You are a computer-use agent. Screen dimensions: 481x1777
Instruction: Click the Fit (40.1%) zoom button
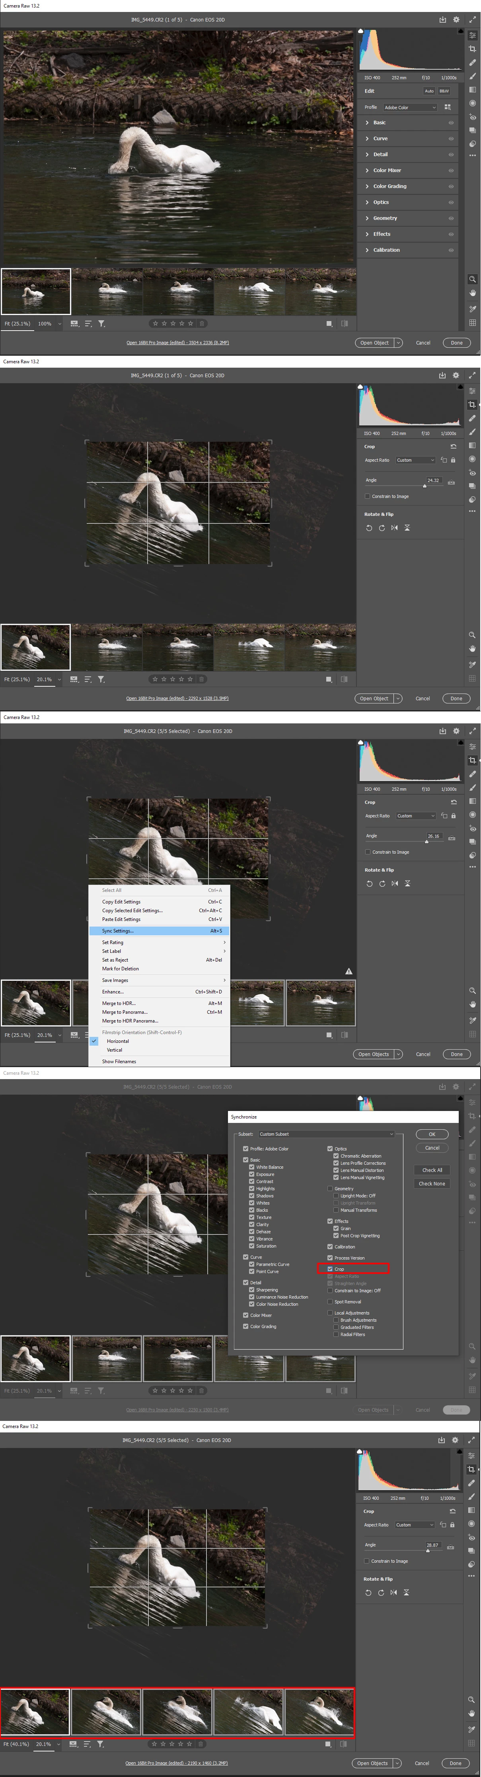coord(17,1744)
